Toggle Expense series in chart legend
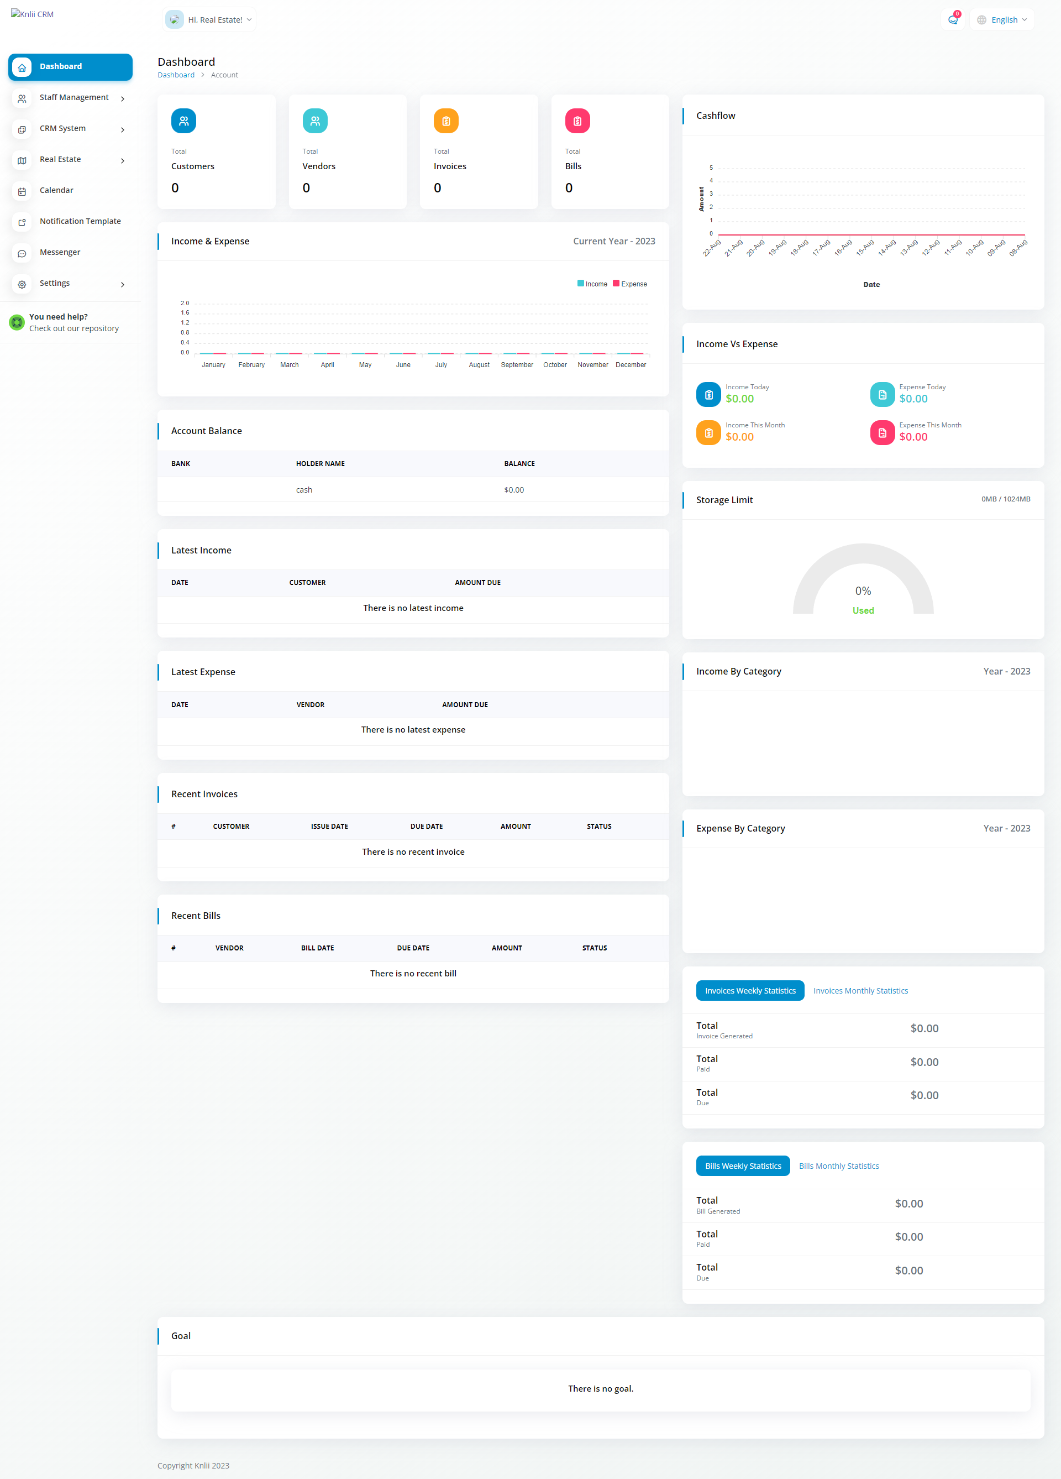1061x1479 pixels. pos(629,284)
